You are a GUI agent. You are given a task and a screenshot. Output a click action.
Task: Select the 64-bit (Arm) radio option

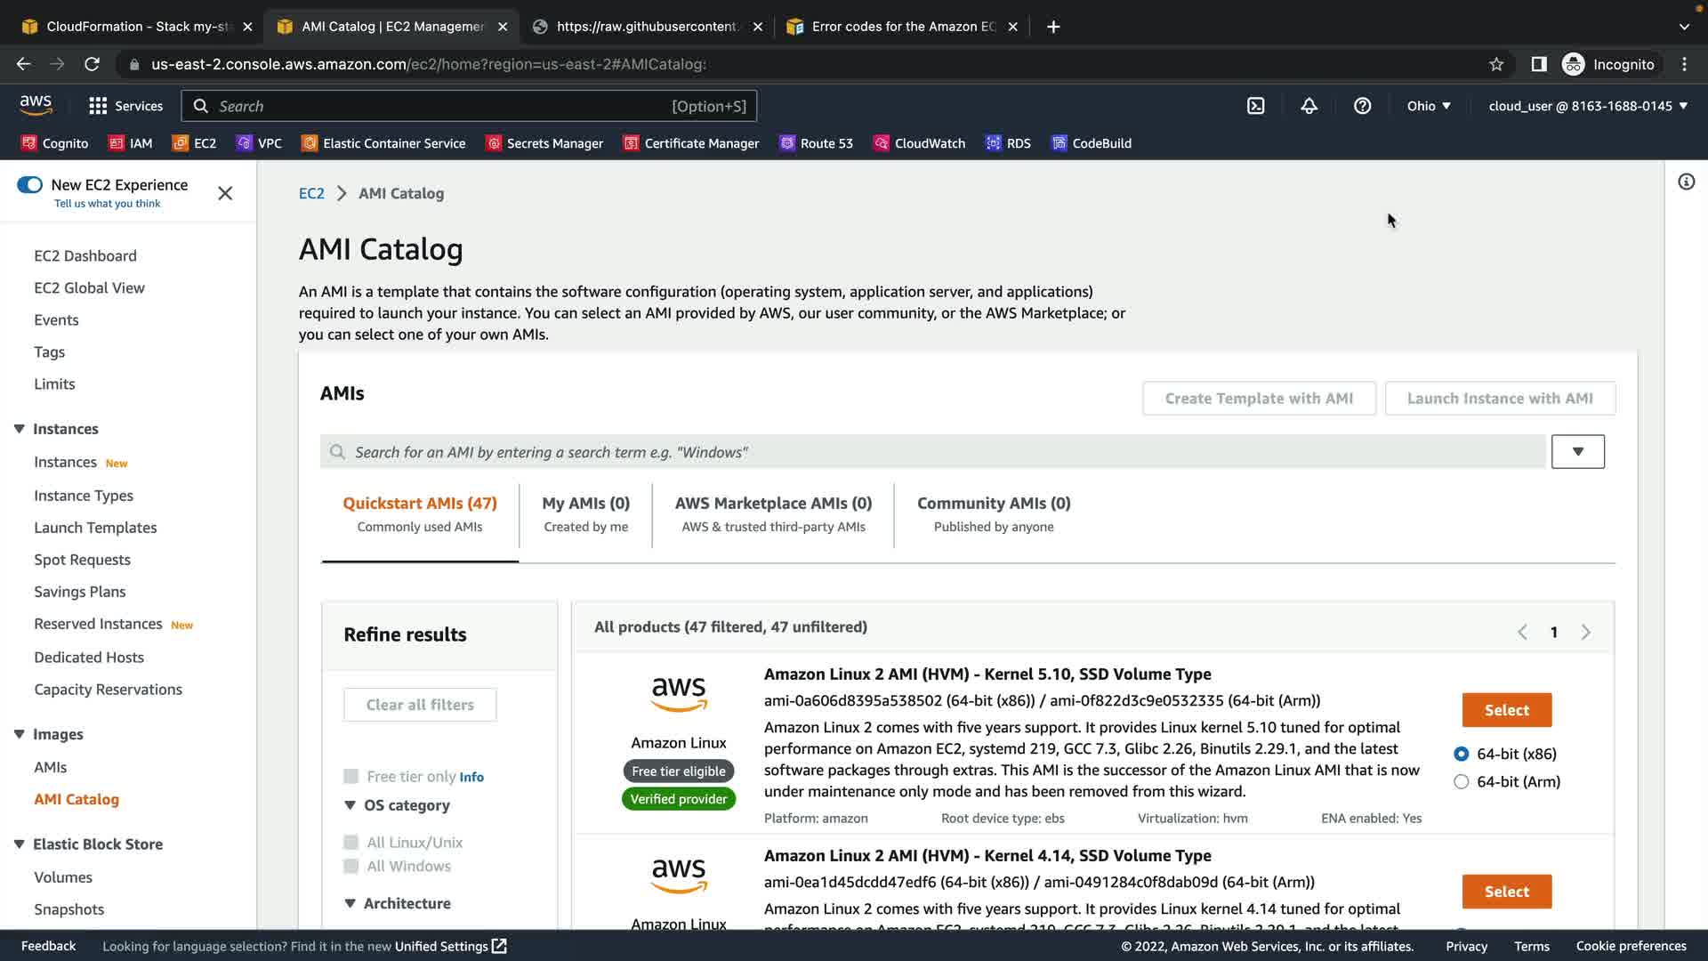click(1461, 782)
